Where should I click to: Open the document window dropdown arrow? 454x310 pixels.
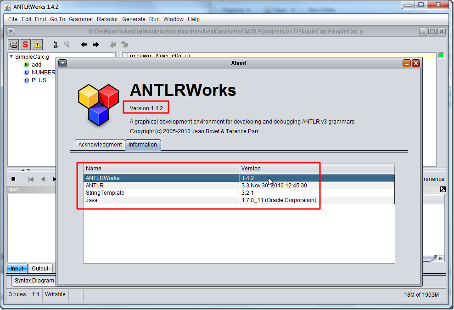point(11,31)
